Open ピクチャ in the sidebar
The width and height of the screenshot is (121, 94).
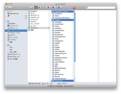coord(11,35)
